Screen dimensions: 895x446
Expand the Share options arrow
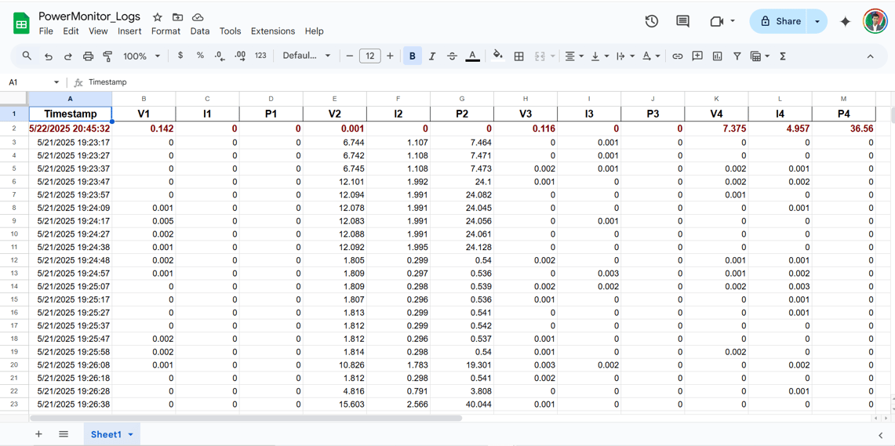817,21
